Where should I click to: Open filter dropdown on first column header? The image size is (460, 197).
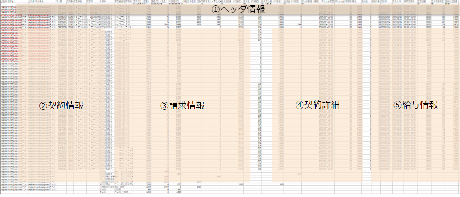(26, 4)
